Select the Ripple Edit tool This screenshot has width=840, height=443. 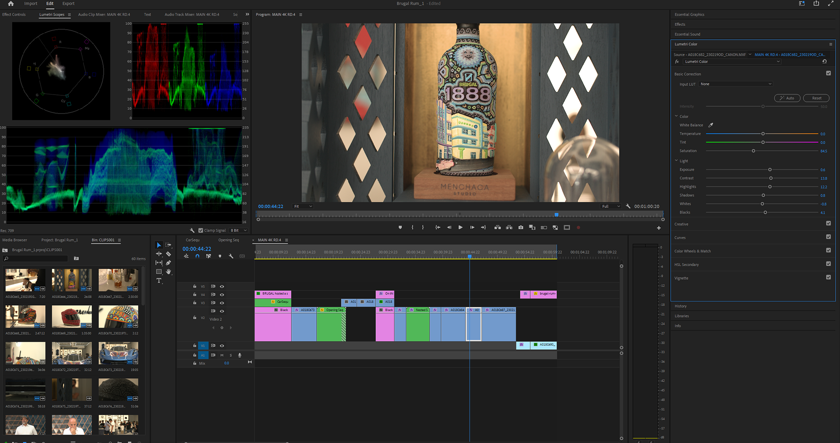click(x=159, y=254)
